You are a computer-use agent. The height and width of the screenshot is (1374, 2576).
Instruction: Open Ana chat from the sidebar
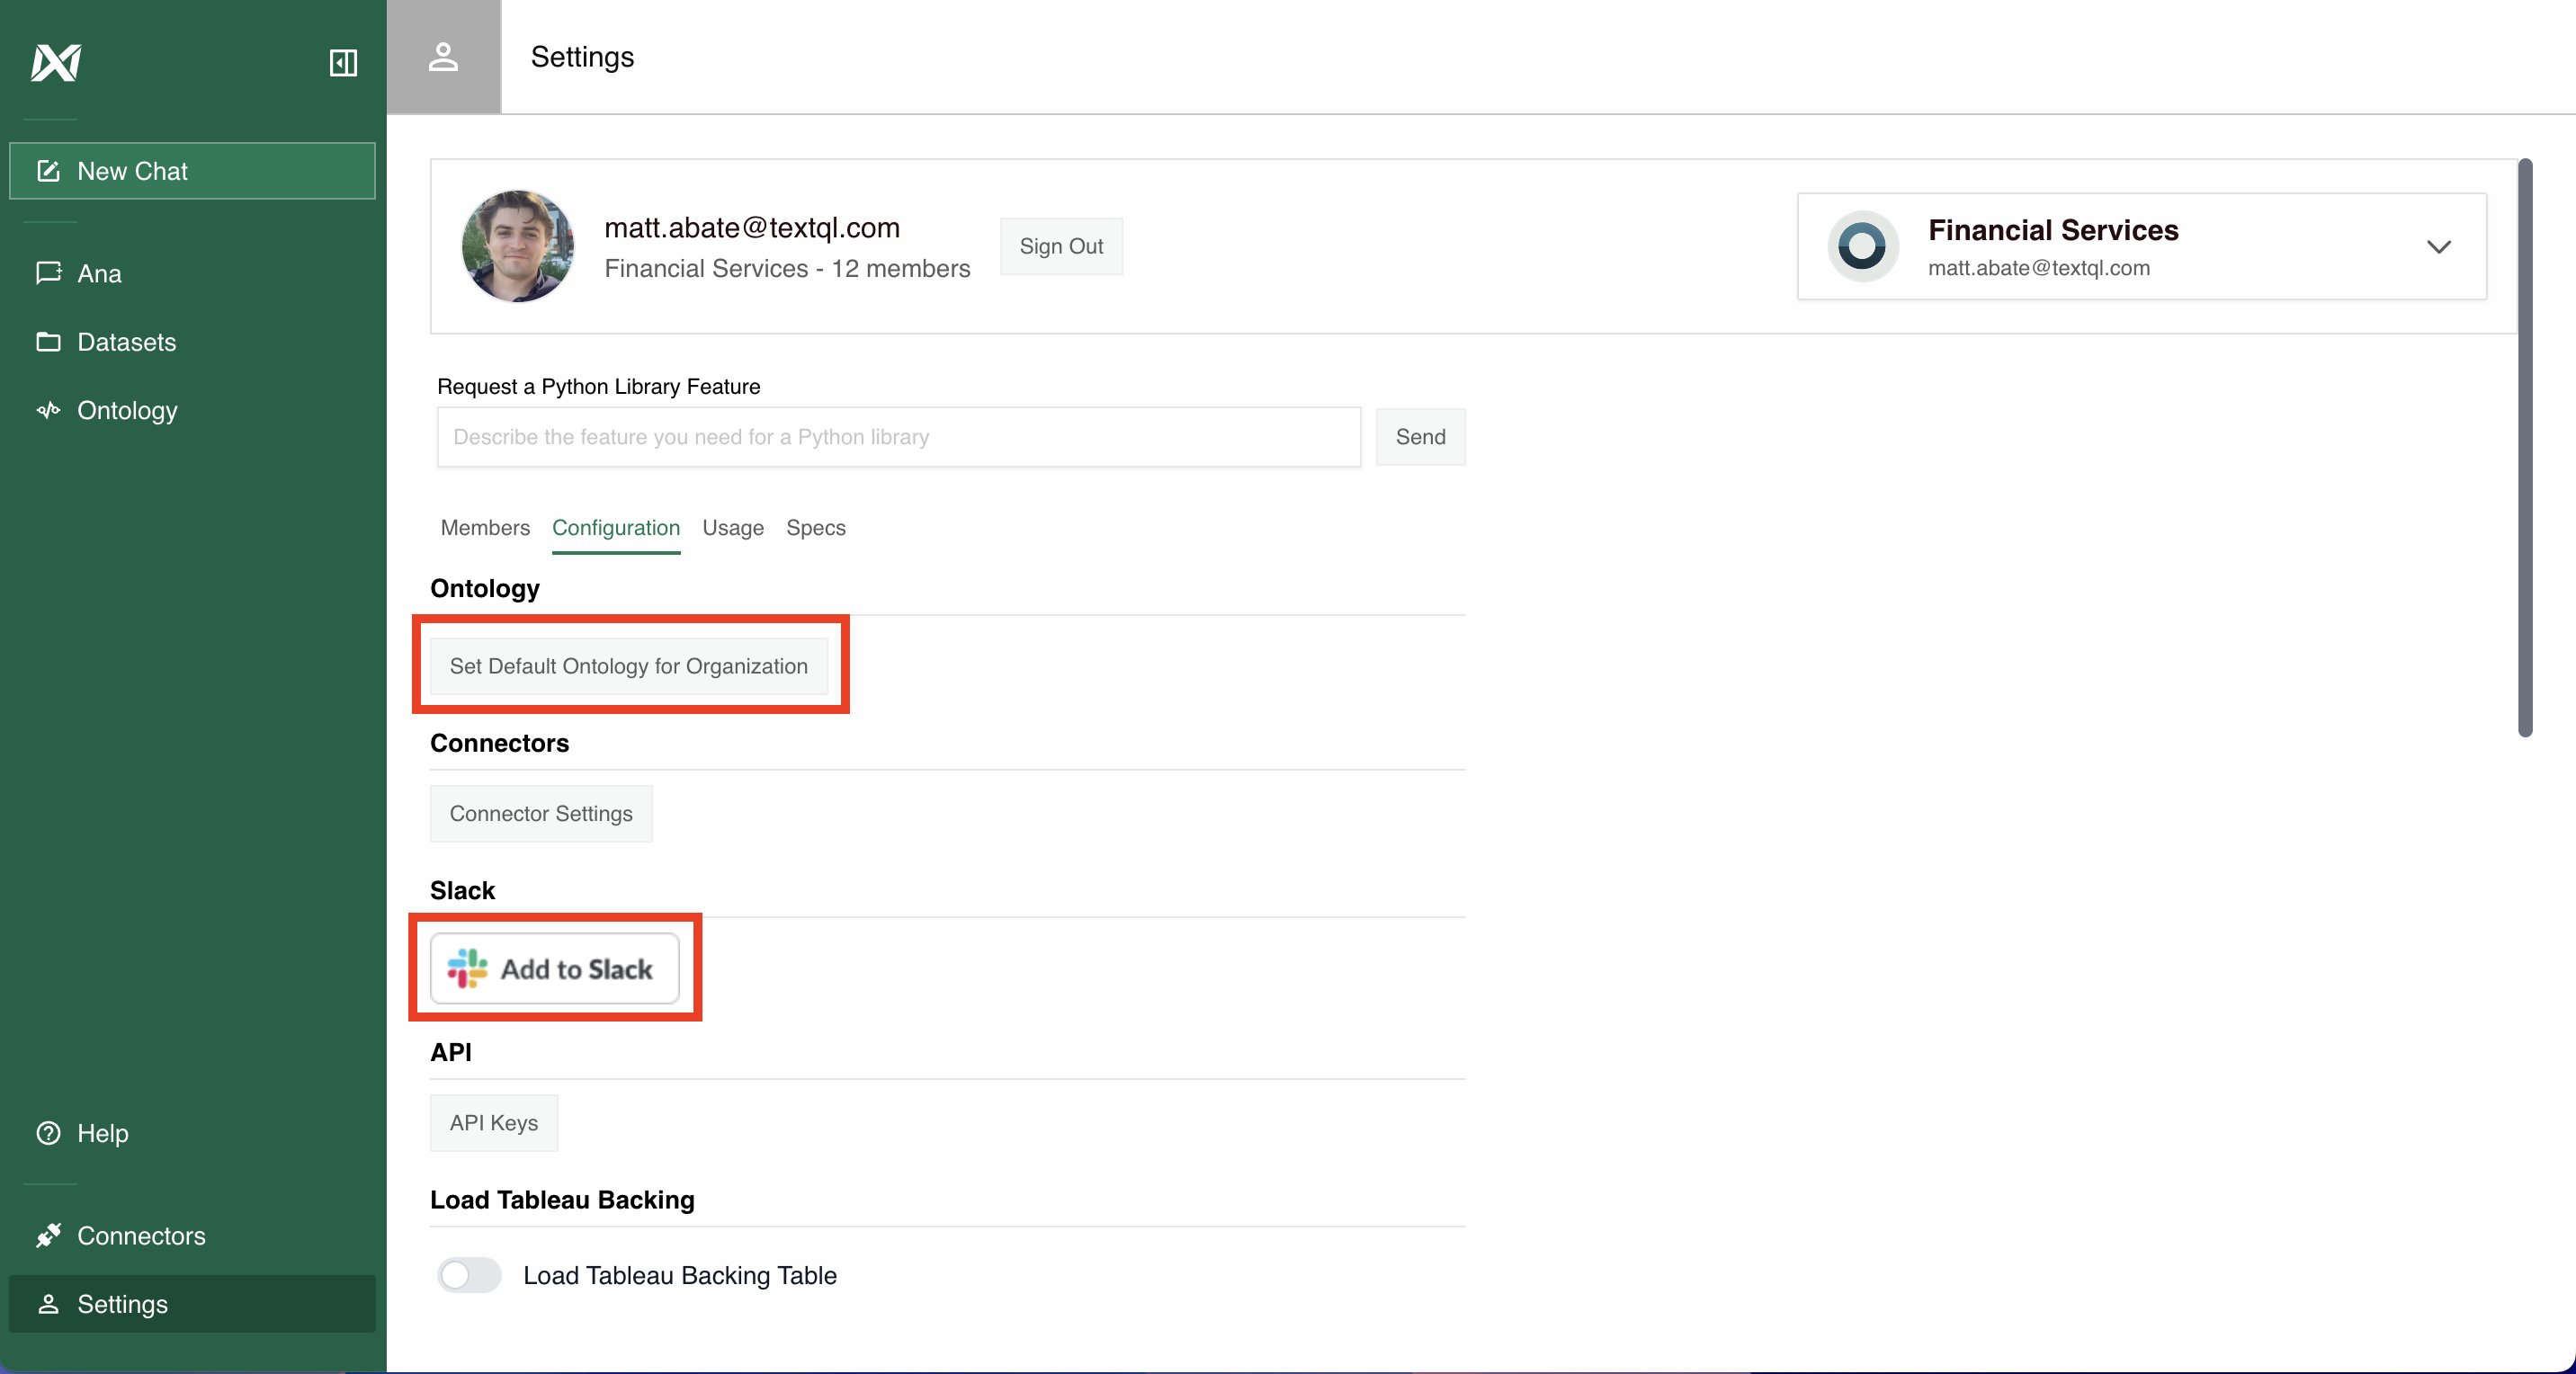pyautogui.click(x=99, y=273)
